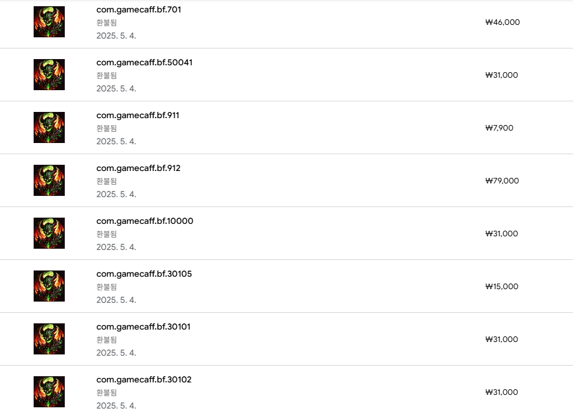
Task: Click game icon beside com.gamecaff.bf.30101
Action: 49,339
